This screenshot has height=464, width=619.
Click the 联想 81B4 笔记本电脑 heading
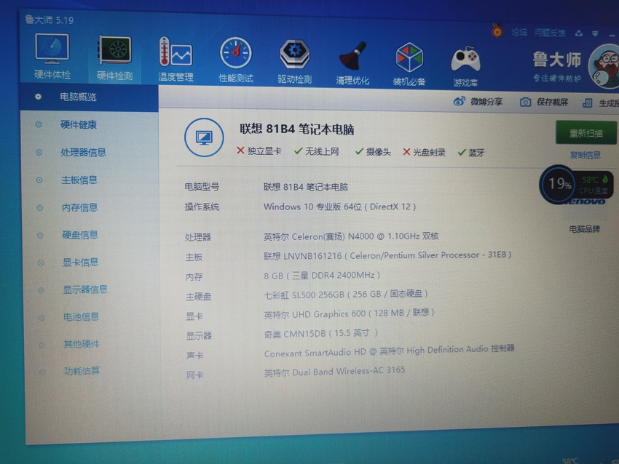pos(296,129)
